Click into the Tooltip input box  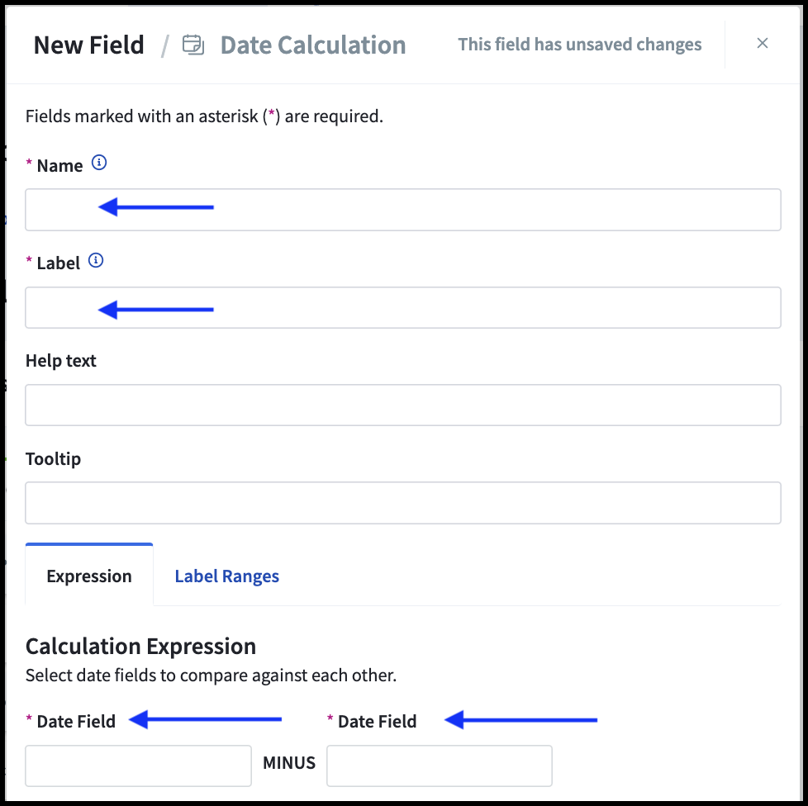click(x=403, y=503)
